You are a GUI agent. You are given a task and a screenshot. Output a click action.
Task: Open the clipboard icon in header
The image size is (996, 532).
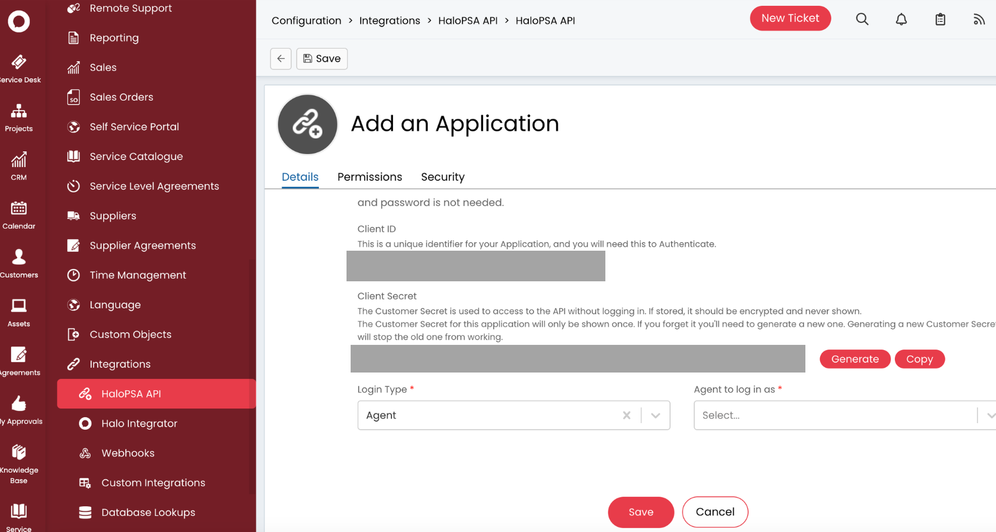tap(940, 19)
